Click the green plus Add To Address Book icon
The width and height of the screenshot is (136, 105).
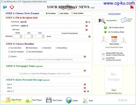coord(105,28)
